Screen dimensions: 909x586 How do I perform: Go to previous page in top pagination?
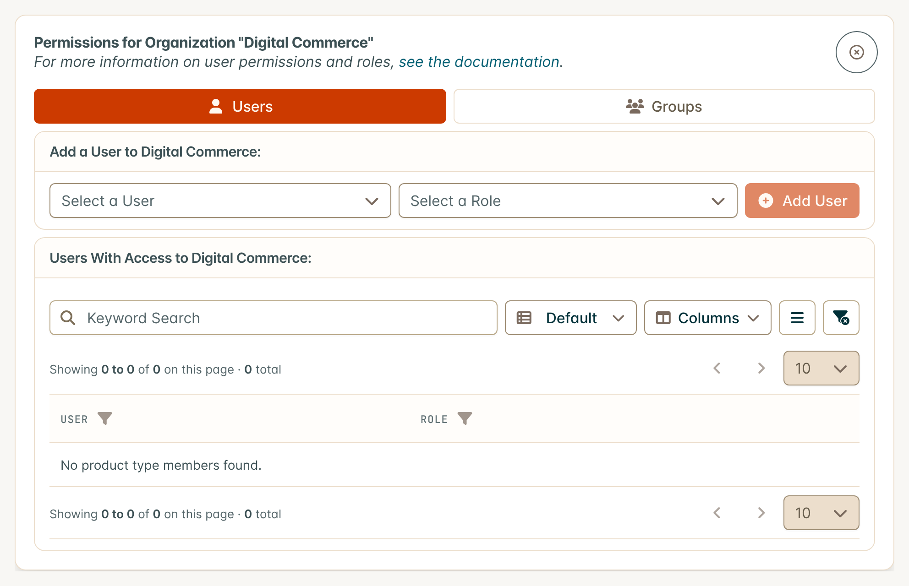tap(717, 368)
